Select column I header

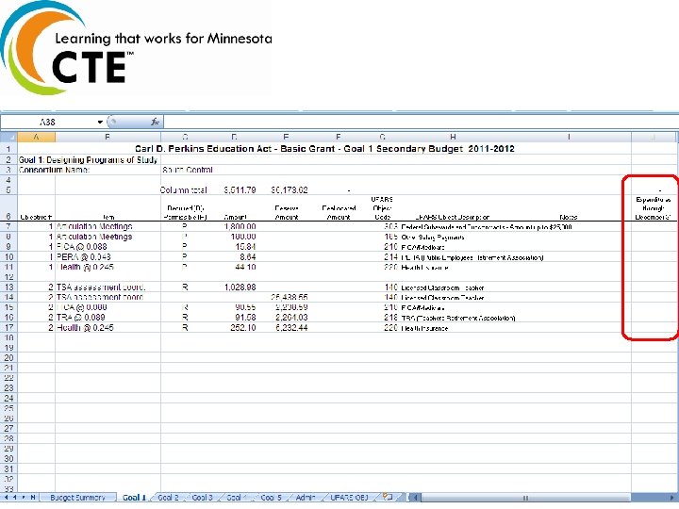[569, 138]
